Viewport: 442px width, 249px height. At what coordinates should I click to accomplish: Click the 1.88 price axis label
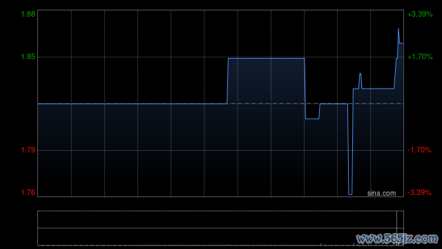pyautogui.click(x=28, y=14)
